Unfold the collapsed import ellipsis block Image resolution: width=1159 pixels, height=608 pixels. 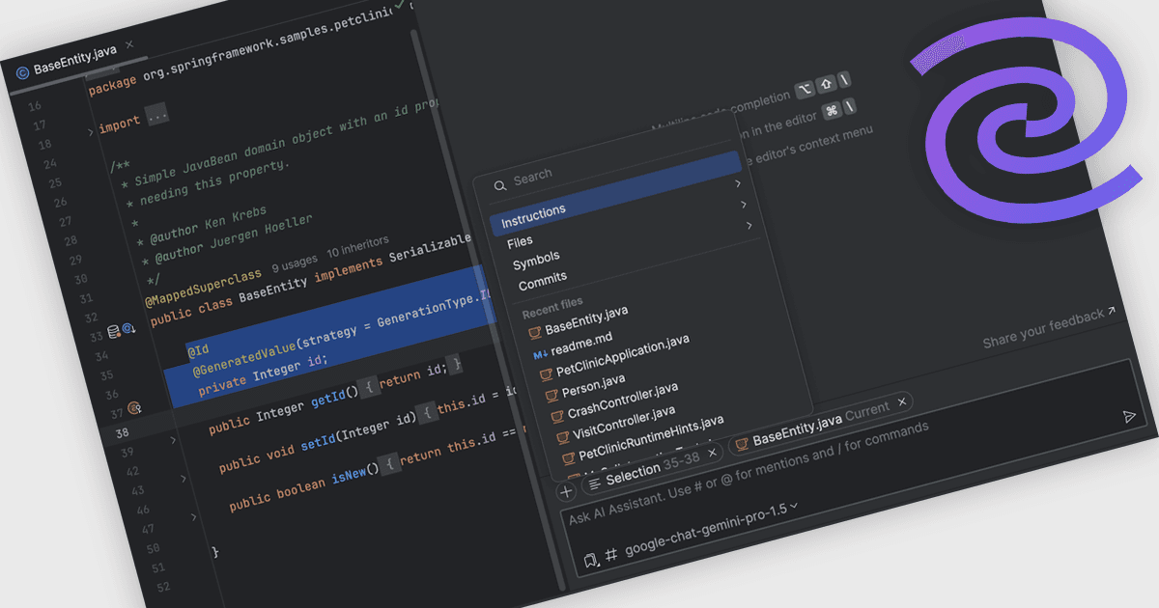(156, 116)
